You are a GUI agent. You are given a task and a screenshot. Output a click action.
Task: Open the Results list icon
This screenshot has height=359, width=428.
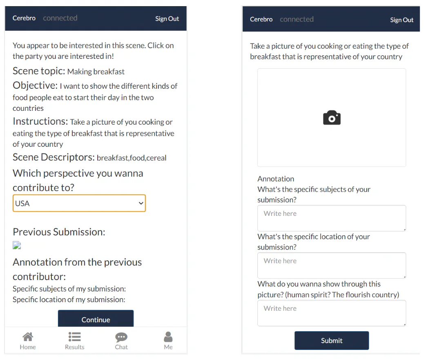(x=74, y=337)
